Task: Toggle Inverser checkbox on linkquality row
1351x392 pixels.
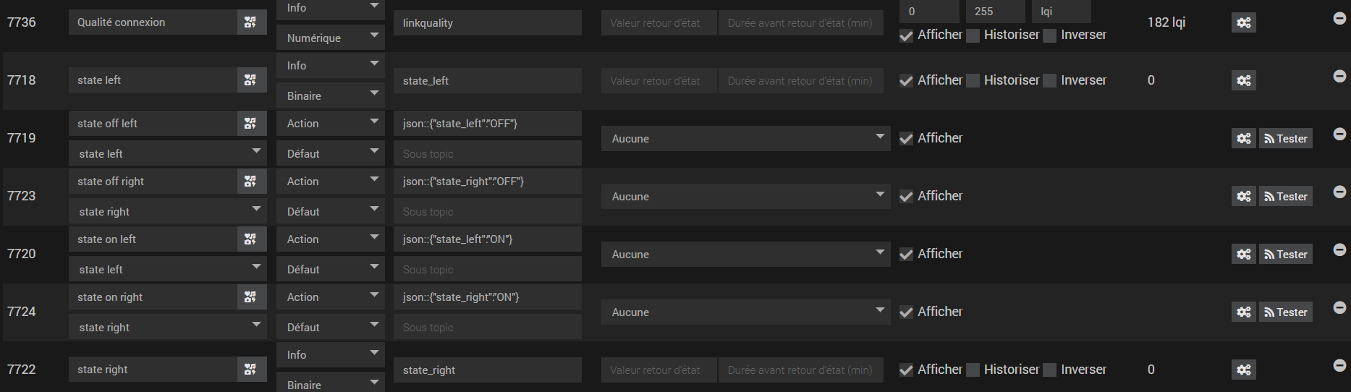Action: 1050,35
